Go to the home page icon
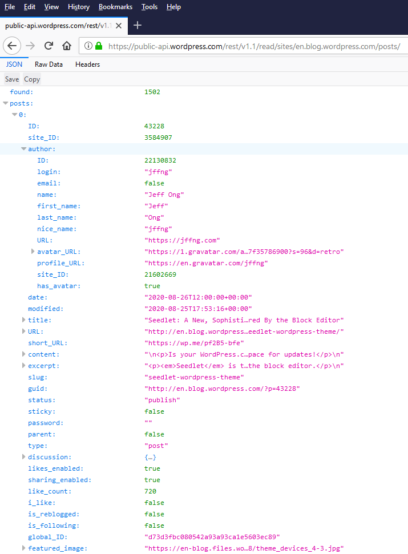Screen dimensions: 408x554 click(67, 46)
